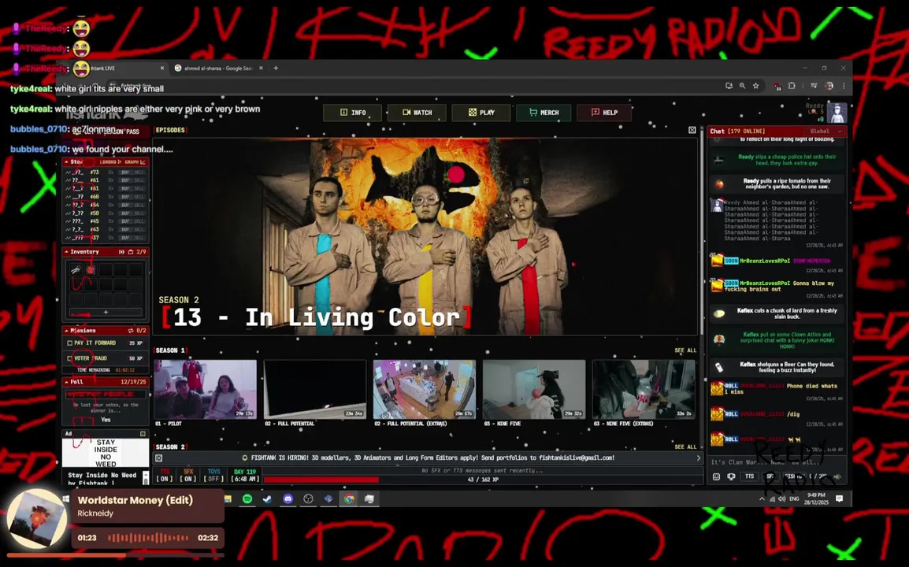This screenshot has width=909, height=567.
Task: Open Steam from the taskbar
Action: (267, 499)
